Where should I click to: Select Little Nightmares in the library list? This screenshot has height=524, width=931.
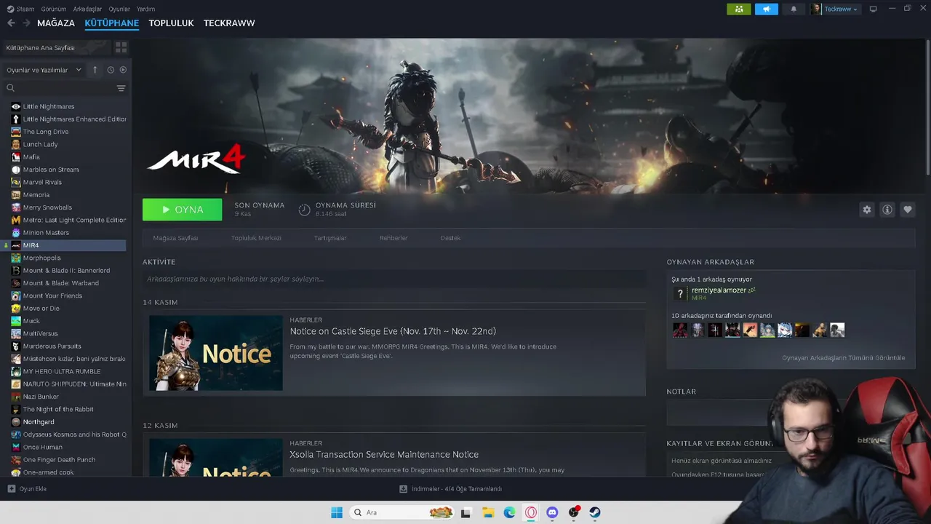(x=49, y=106)
